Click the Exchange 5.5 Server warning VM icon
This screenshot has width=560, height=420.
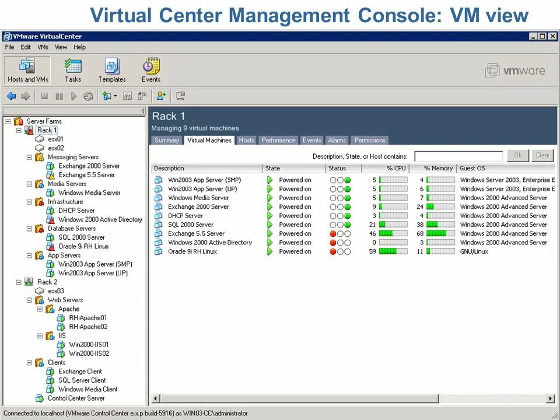pyautogui.click(x=50, y=175)
